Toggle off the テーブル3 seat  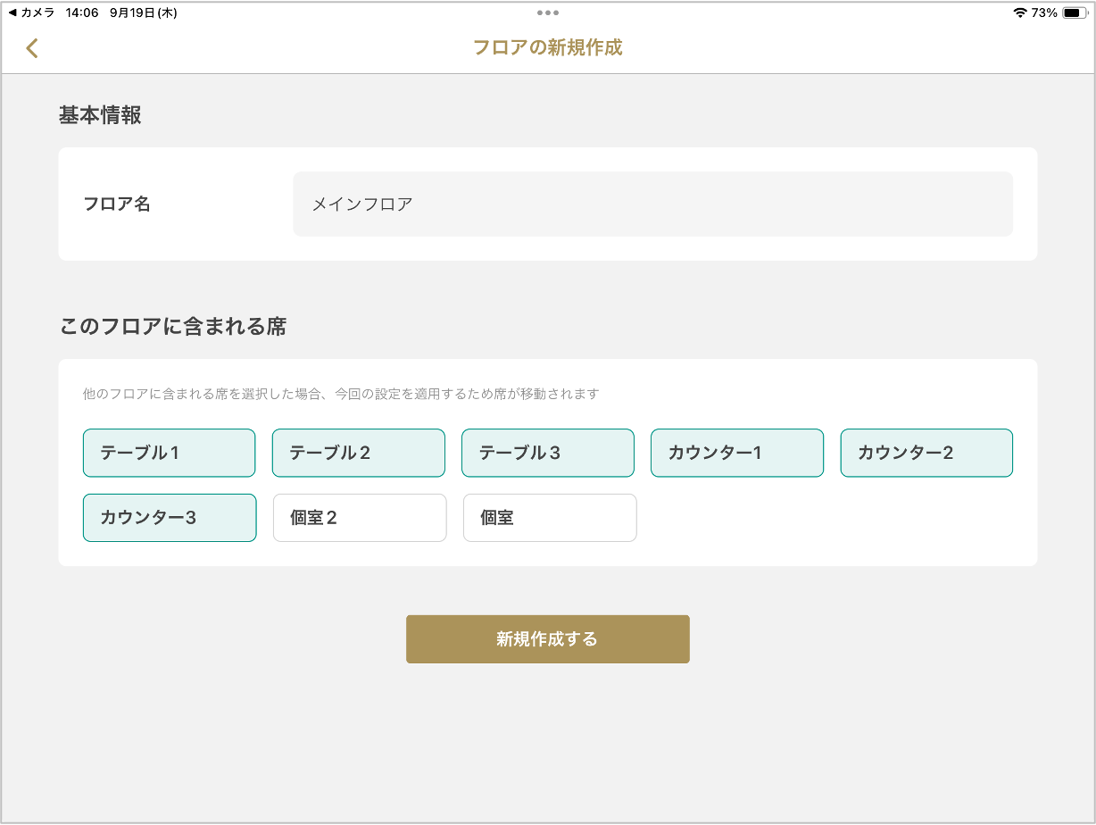pyautogui.click(x=547, y=453)
